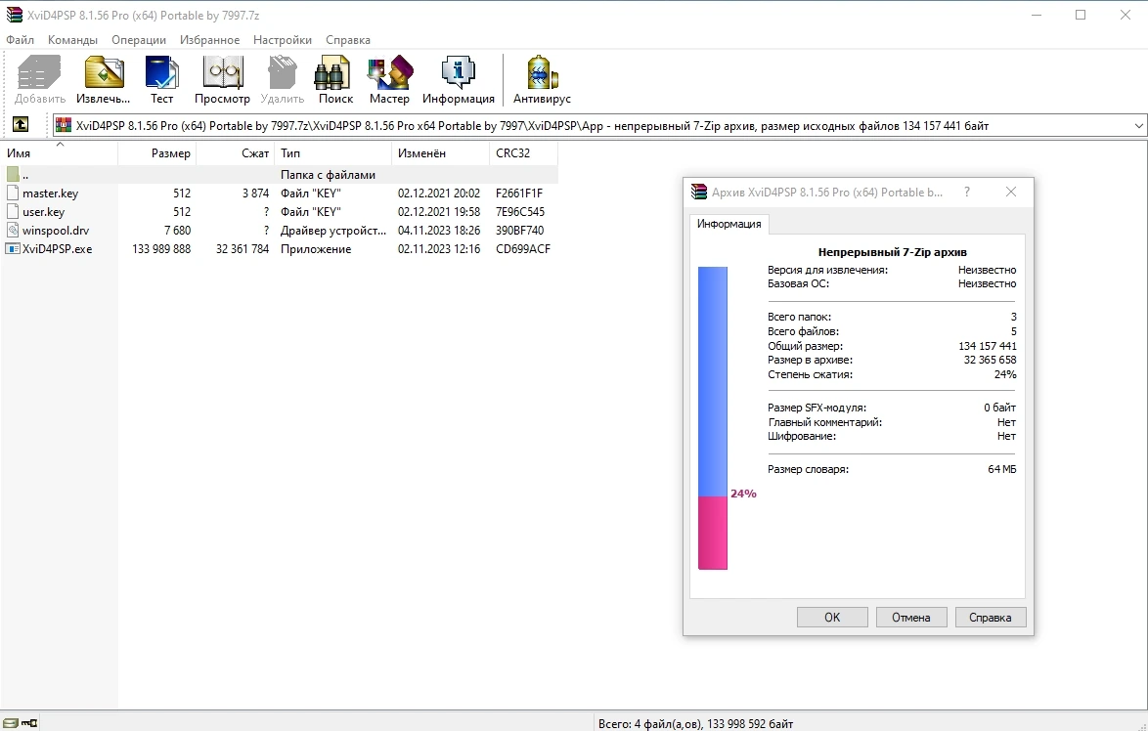The height and width of the screenshot is (731, 1148).
Task: Click "Размер словаря" label in dialog
Action: [x=809, y=469]
